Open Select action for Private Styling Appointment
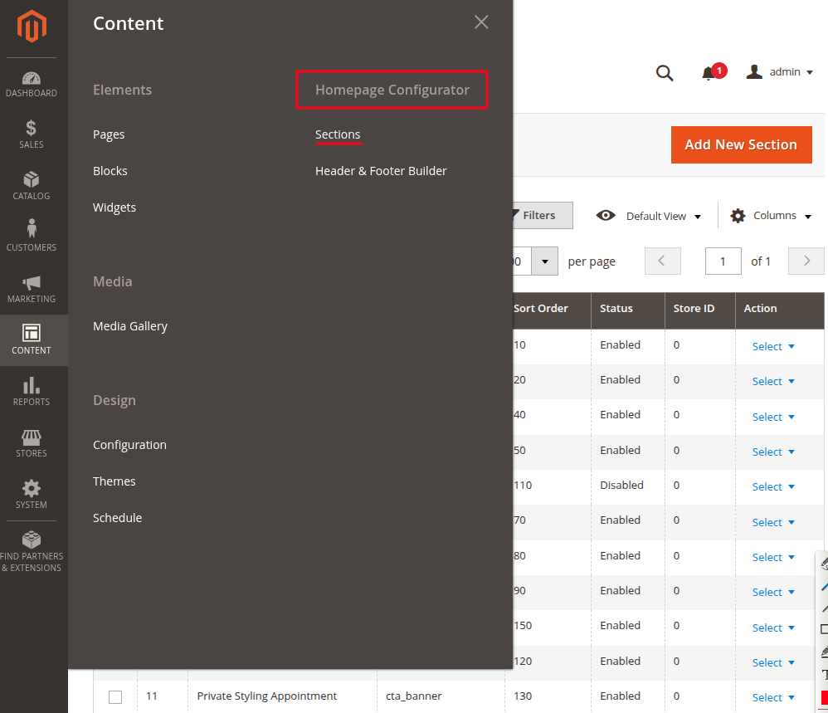The width and height of the screenshot is (828, 713). click(x=773, y=698)
